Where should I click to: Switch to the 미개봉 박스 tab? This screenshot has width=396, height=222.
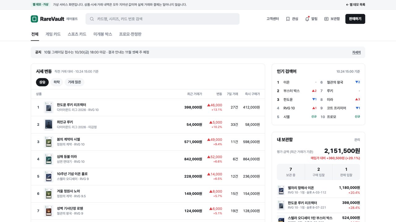[103, 34]
